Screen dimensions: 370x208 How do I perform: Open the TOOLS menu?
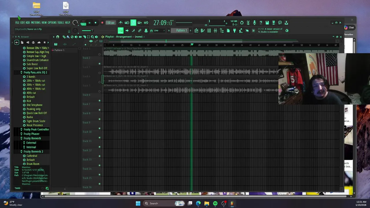tap(61, 23)
